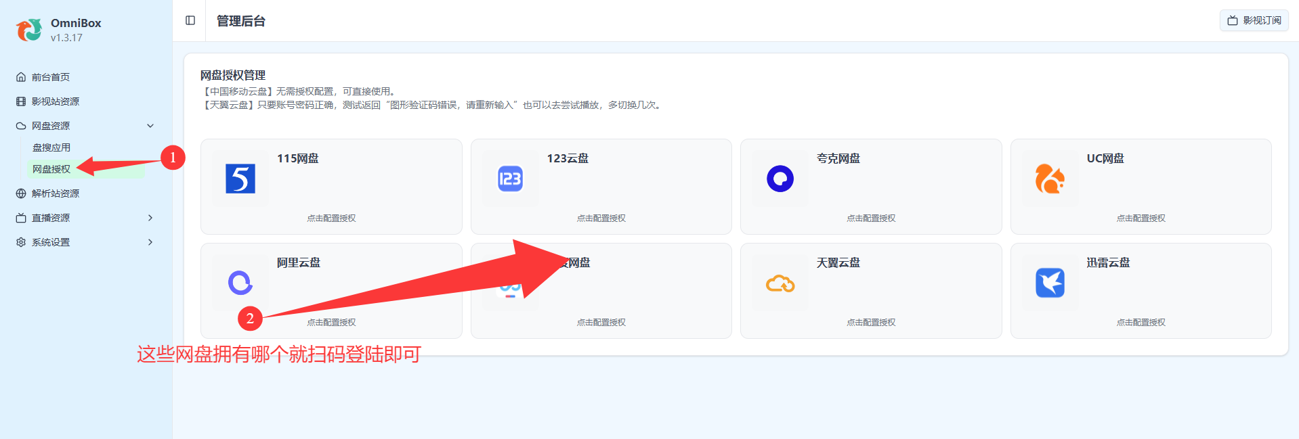Collapse the 网盘资源 chevron
The height and width of the screenshot is (439, 1299).
(150, 126)
